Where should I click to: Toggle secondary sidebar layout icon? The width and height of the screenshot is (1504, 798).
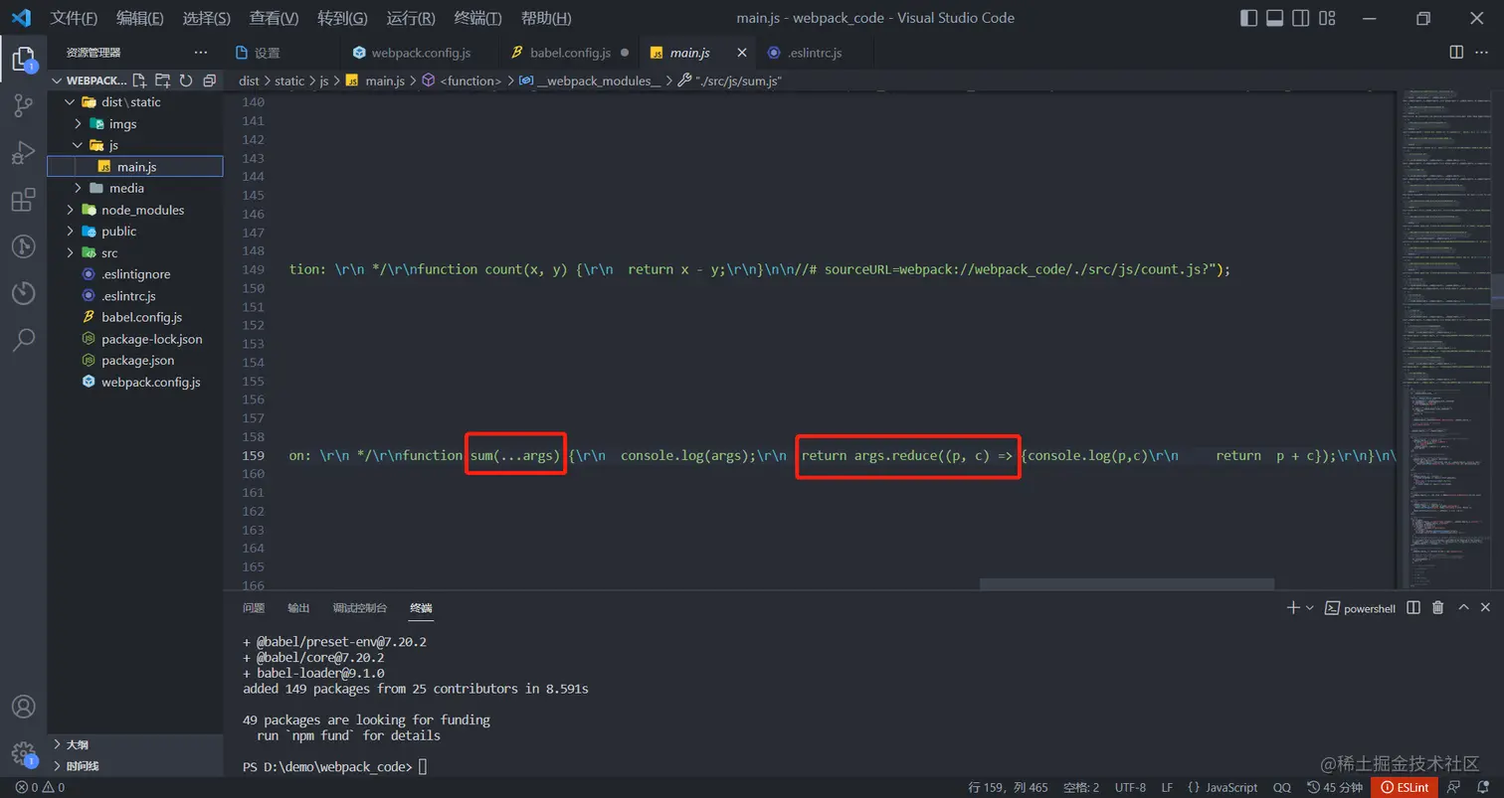coord(1301,18)
